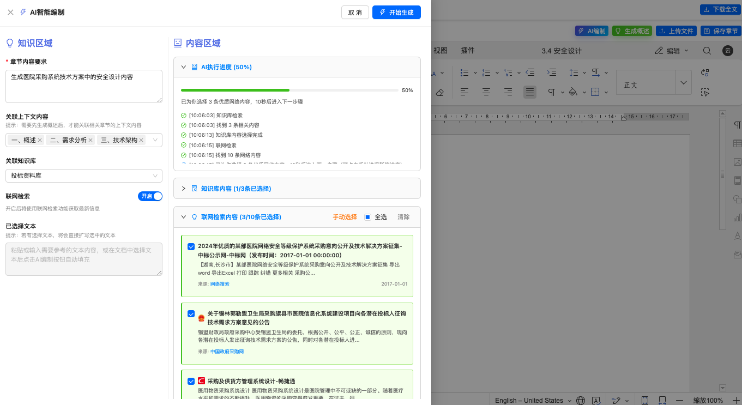Expand the 知识库内容 section
The height and width of the screenshot is (405, 742).
(184, 188)
